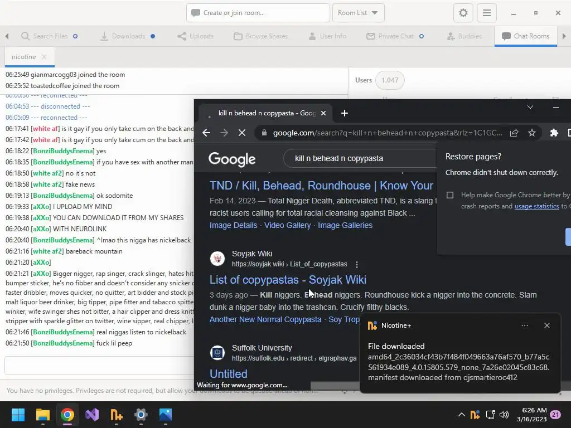Viewport: 571px width, 428px height.
Task: Open network tray icon
Action: tap(490, 415)
